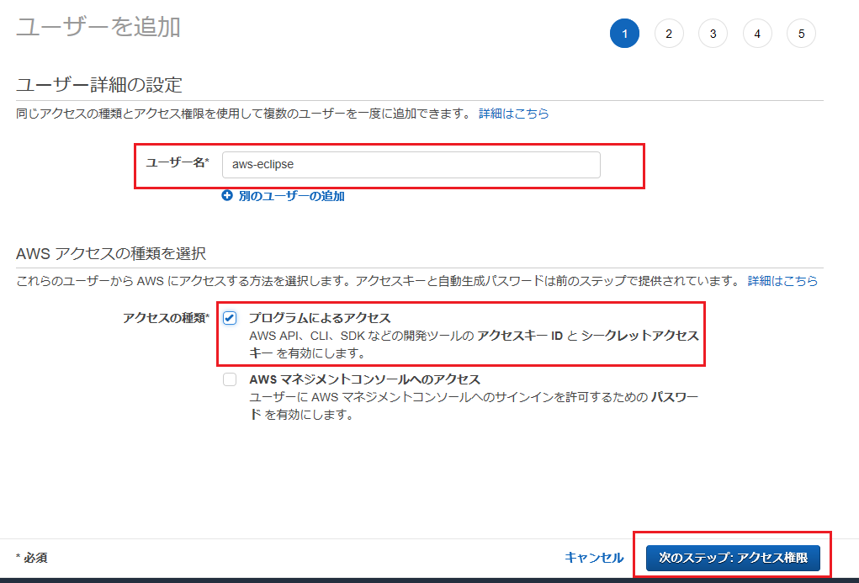Focus the ユーザー名 input field
The height and width of the screenshot is (583, 859).
411,165
